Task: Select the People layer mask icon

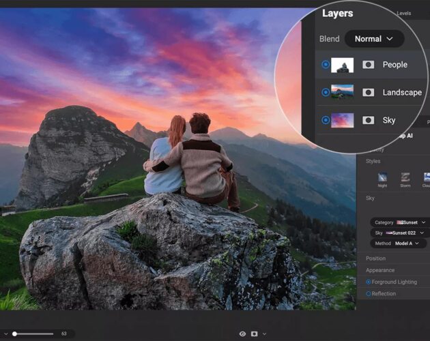Action: [x=369, y=65]
